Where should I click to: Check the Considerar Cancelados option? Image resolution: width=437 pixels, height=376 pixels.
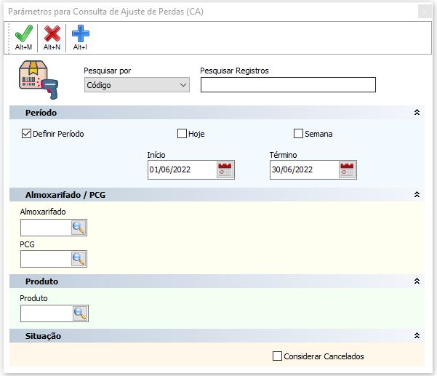pos(277,356)
